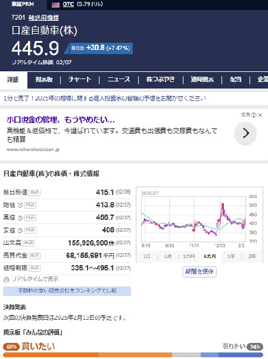Click the 用語 badge beside 値幅制限
The width and height of the screenshot is (268, 359).
click(x=35, y=268)
